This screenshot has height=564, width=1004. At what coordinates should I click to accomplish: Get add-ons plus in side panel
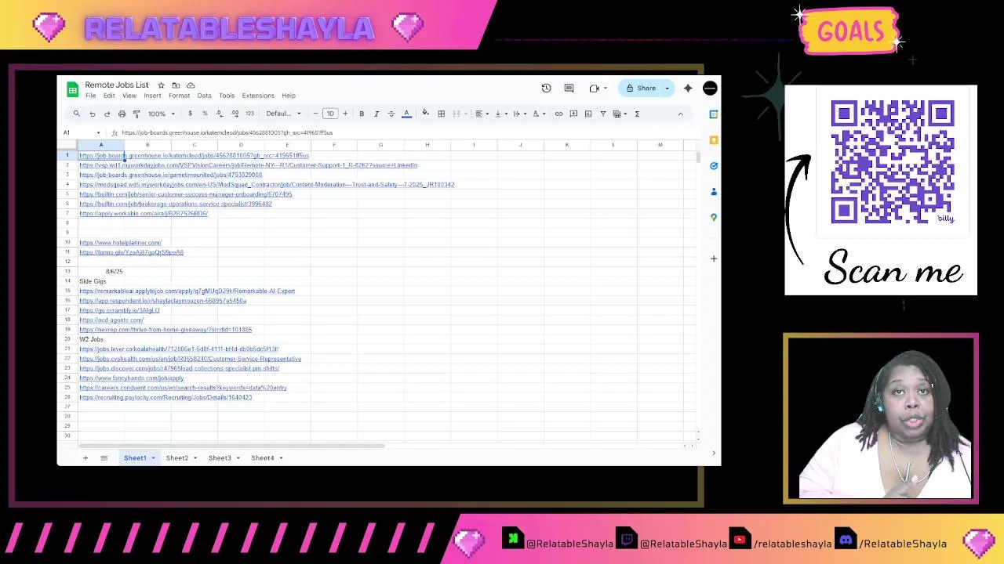pos(713,258)
